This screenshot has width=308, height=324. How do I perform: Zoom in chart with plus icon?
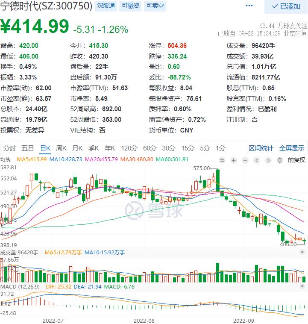tap(234, 160)
